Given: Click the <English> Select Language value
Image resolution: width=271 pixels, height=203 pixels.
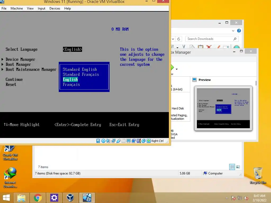Looking at the screenshot, I should tap(73, 49).
